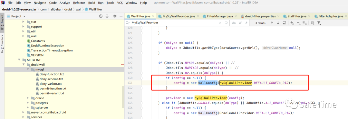Toggle Regex search option
The image size is (348, 119).
(246, 23)
